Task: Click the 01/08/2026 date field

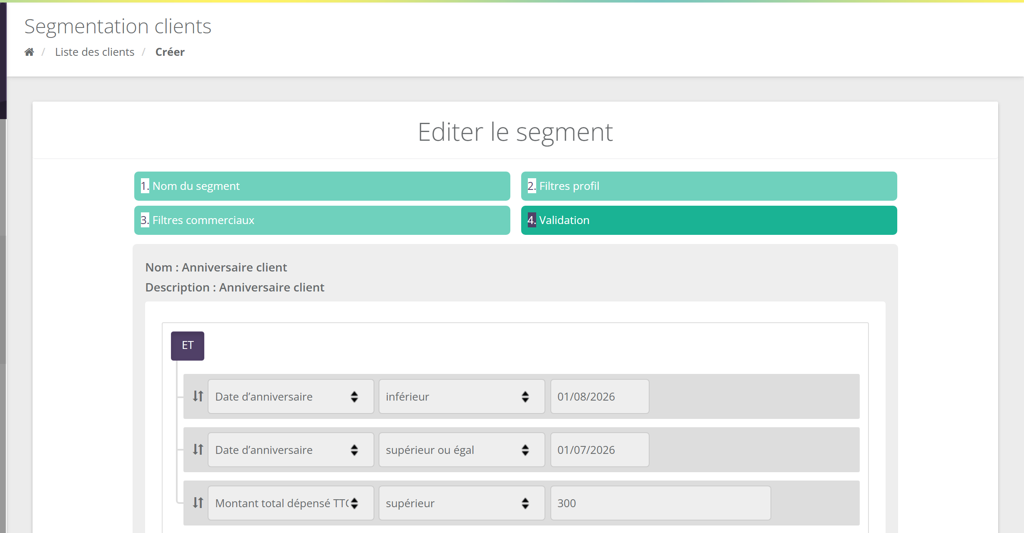Action: pyautogui.click(x=600, y=396)
